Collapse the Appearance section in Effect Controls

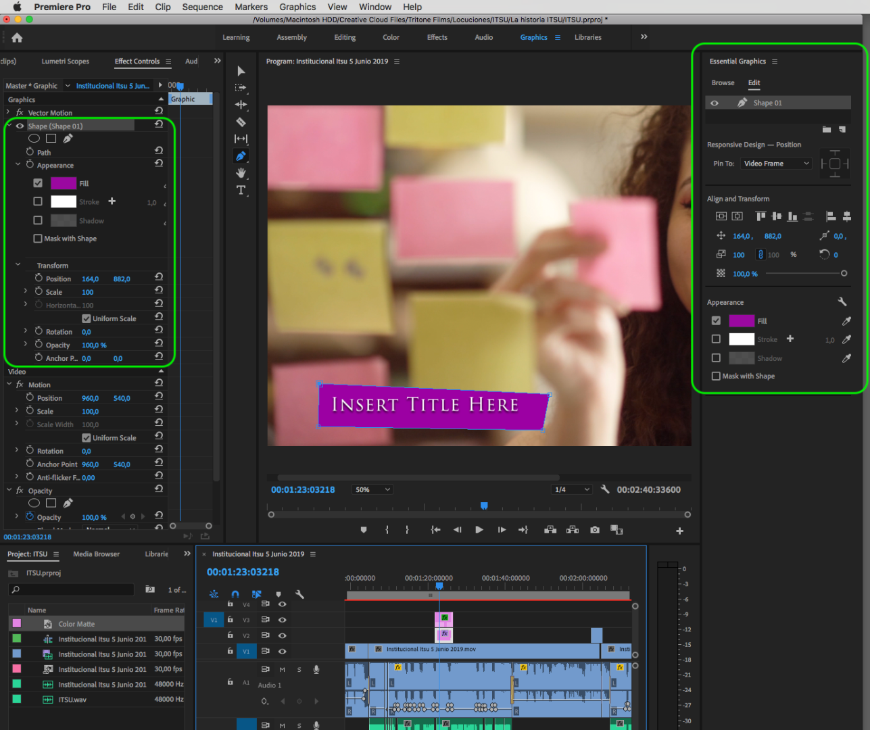(x=18, y=164)
